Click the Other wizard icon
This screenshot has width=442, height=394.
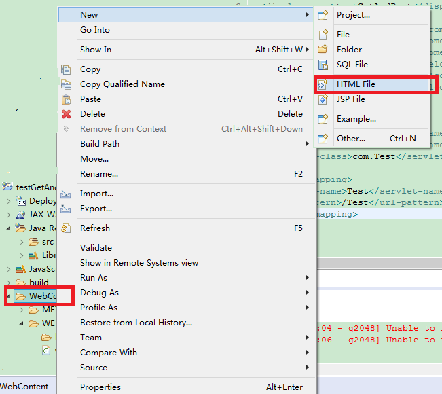tap(323, 139)
